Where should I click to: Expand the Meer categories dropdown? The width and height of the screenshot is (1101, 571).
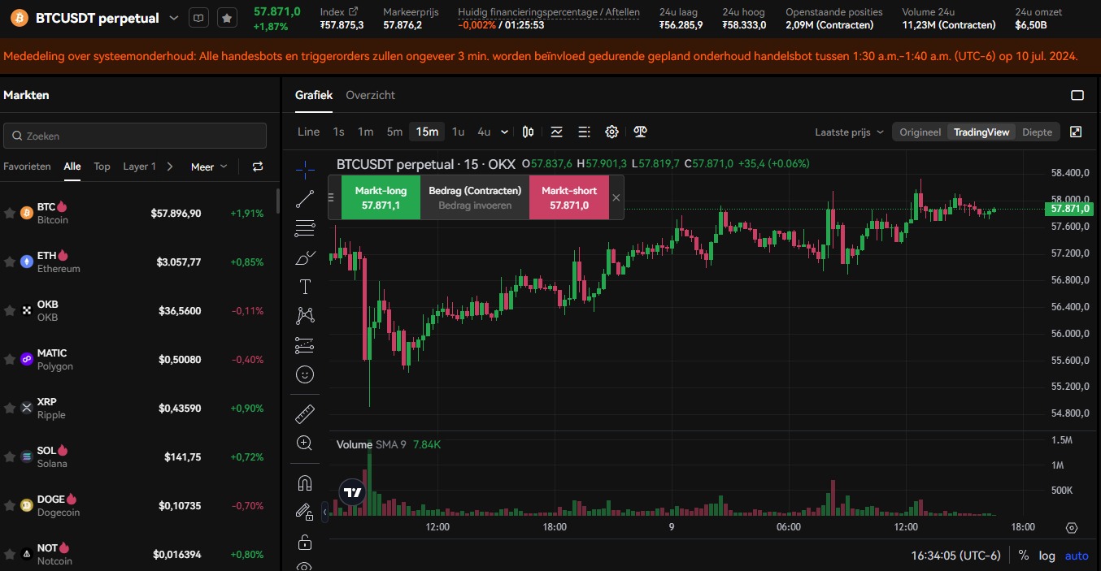[209, 167]
